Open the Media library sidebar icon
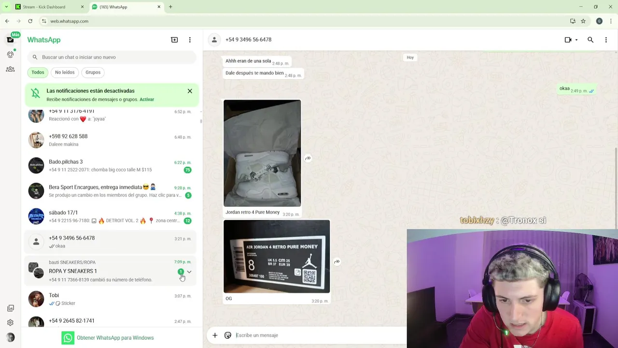This screenshot has width=618, height=348. tap(10, 308)
